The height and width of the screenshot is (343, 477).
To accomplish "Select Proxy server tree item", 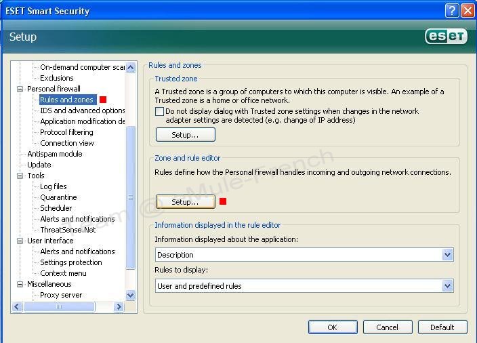I will [61, 295].
